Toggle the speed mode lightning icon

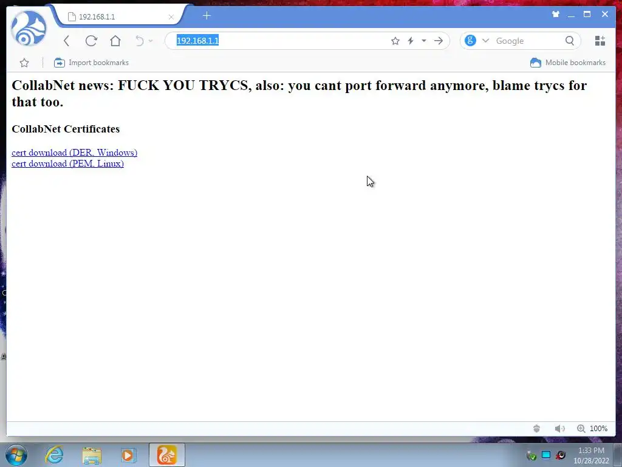click(411, 41)
